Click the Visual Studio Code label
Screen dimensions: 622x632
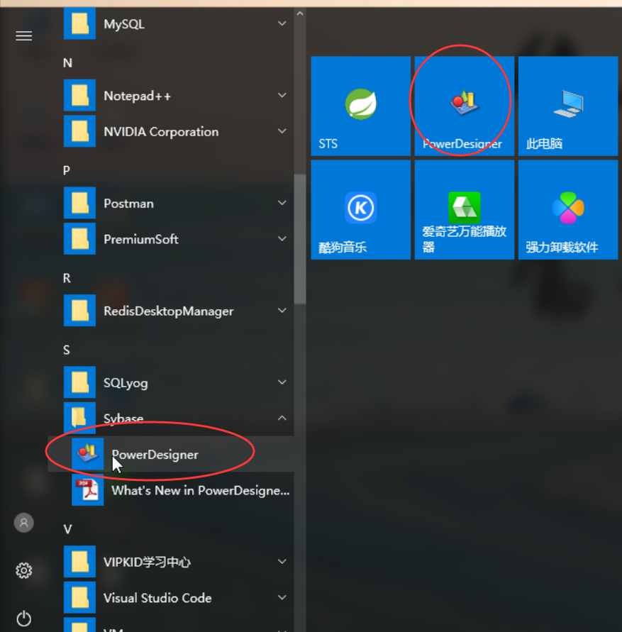click(157, 598)
